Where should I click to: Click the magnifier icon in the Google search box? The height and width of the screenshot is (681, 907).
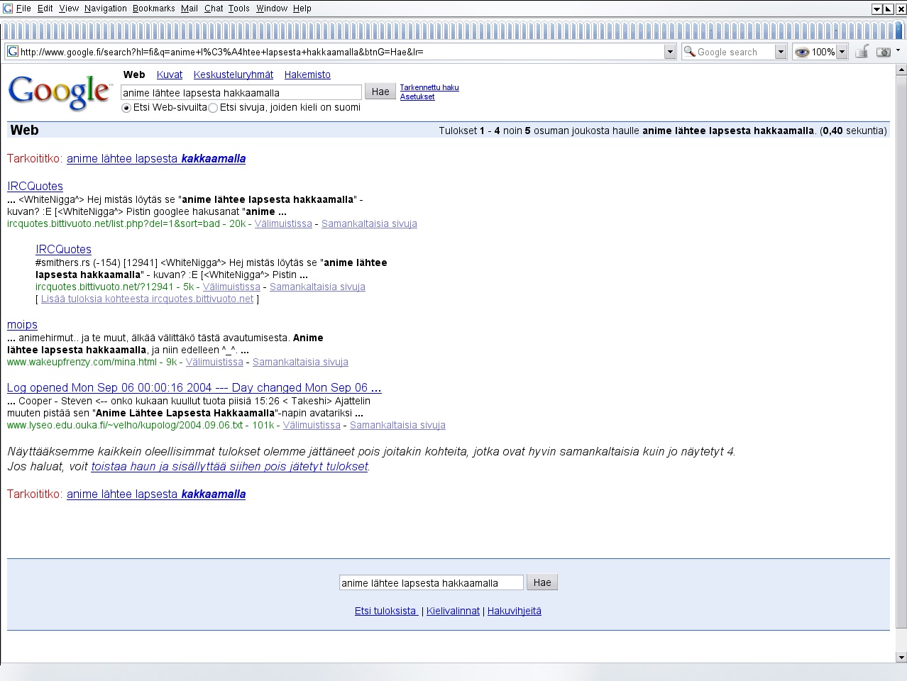[689, 52]
